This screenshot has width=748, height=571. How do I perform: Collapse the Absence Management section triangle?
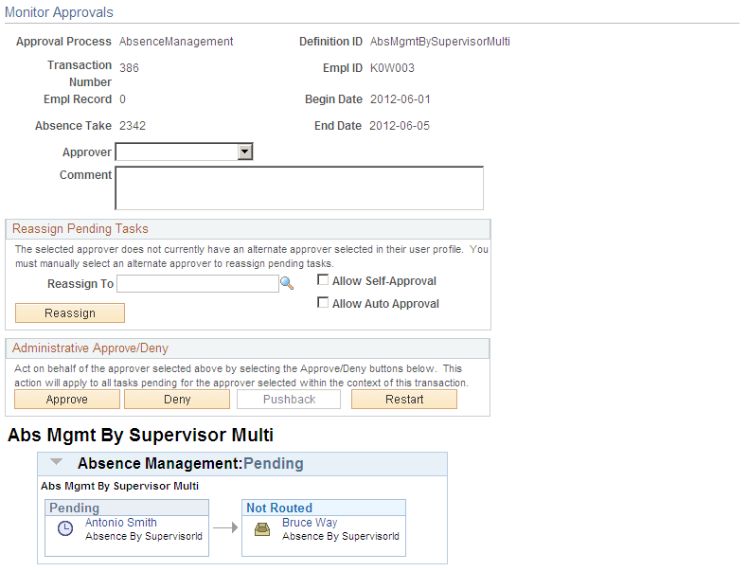point(57,461)
